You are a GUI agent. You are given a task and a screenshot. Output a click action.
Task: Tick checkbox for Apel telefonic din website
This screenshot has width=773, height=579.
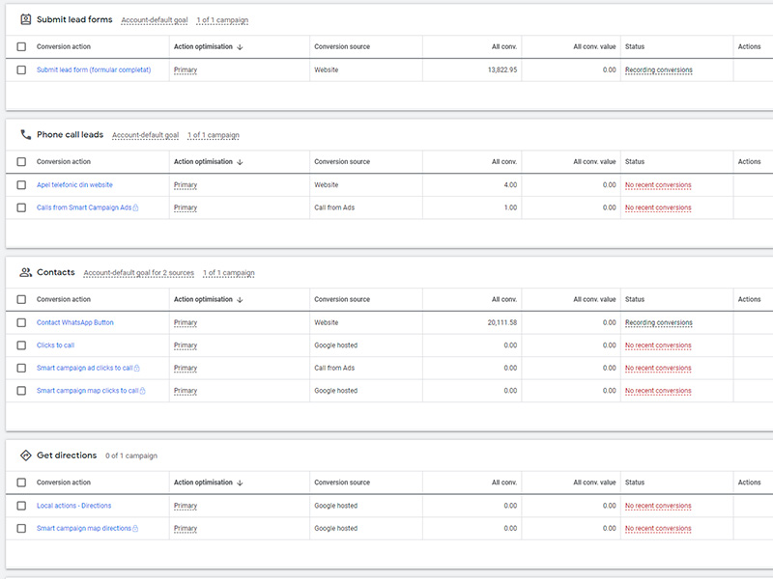click(21, 184)
